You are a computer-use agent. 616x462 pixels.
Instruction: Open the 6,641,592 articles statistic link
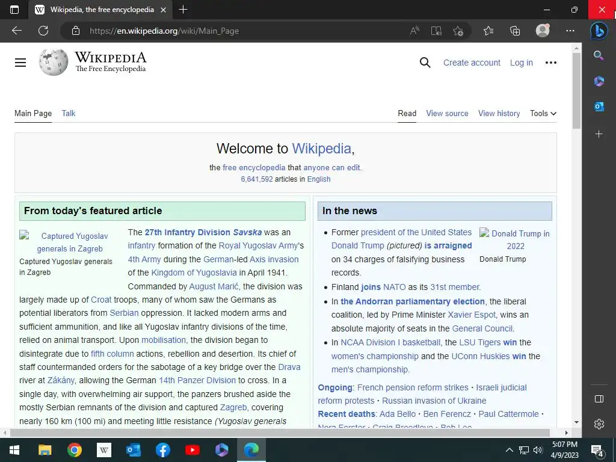coord(256,179)
